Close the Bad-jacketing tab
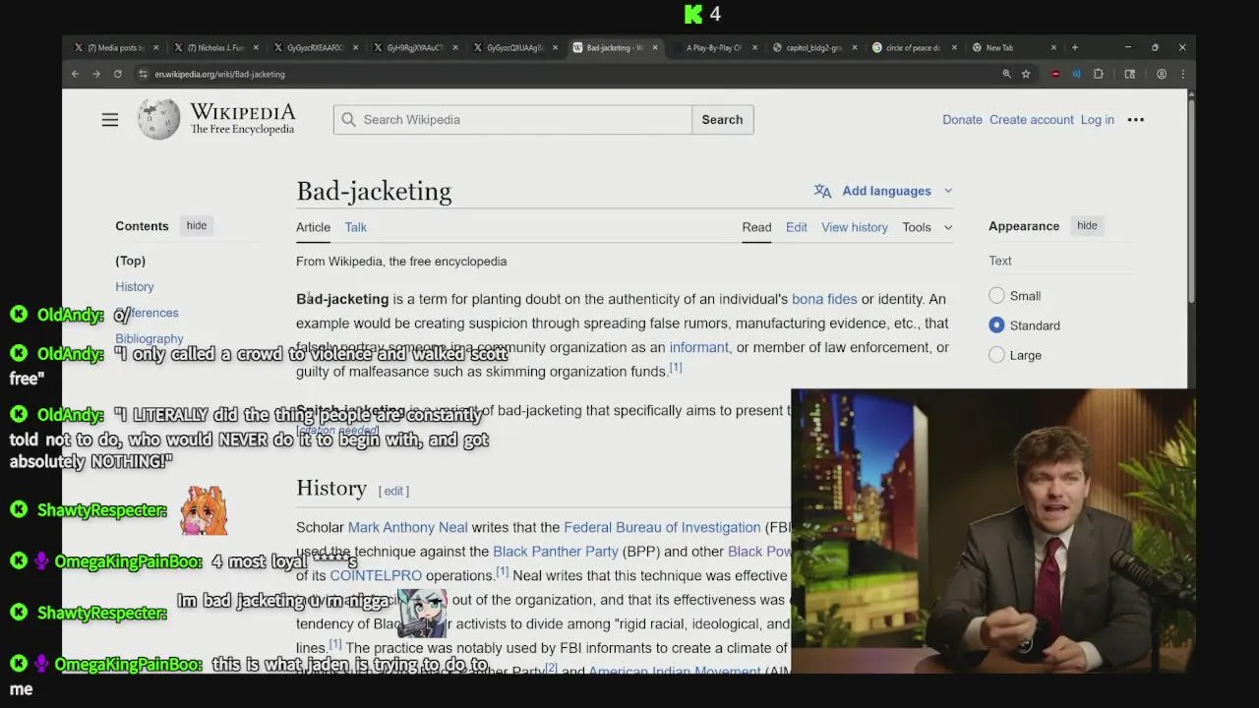 [655, 47]
